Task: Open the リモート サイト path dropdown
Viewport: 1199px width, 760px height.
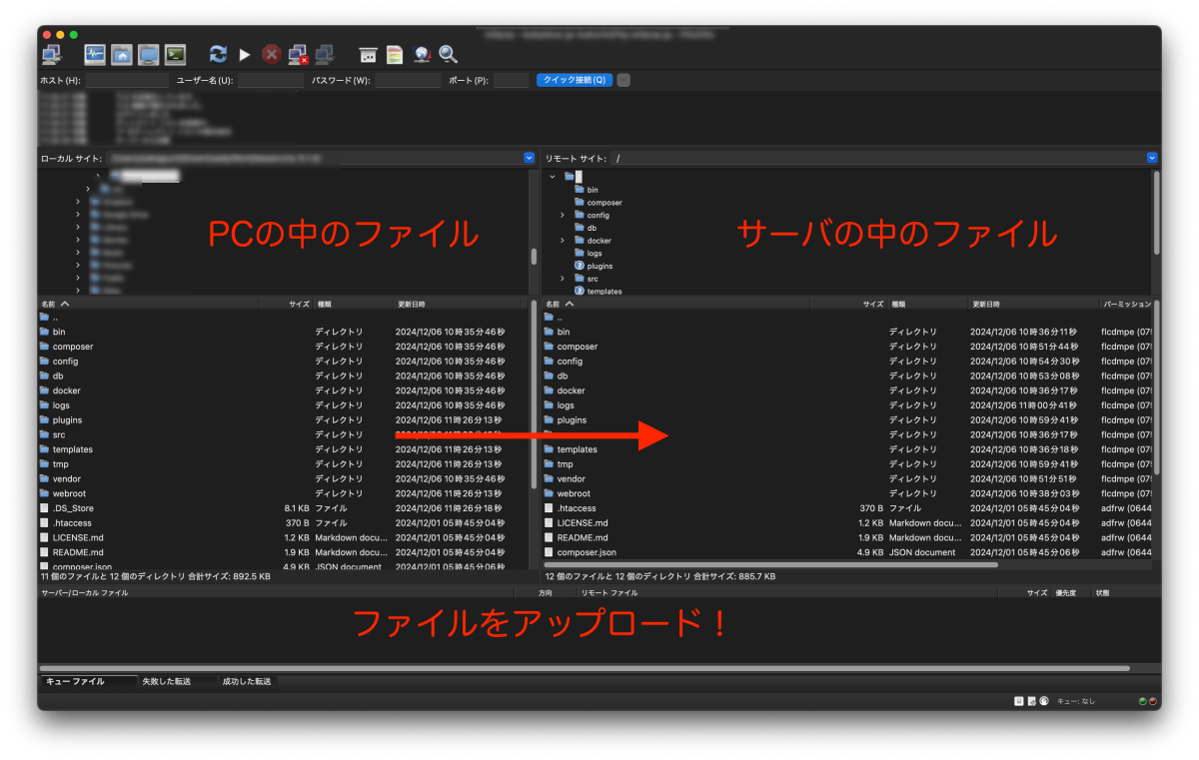Action: click(x=1152, y=158)
